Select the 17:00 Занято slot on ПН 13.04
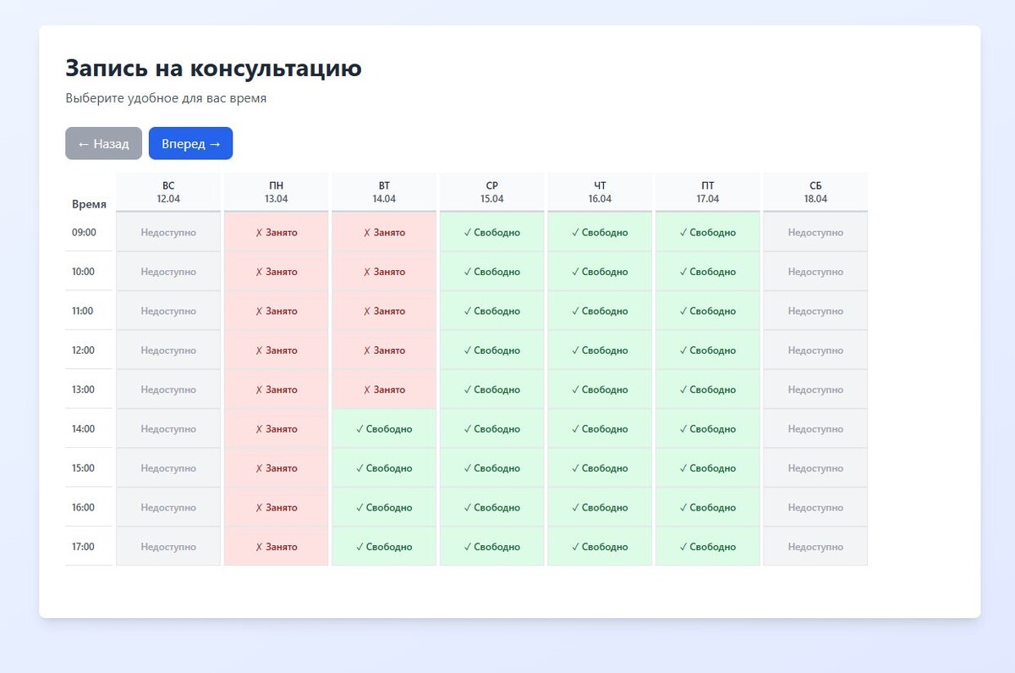Screen dimensions: 1015x673 pos(276,546)
